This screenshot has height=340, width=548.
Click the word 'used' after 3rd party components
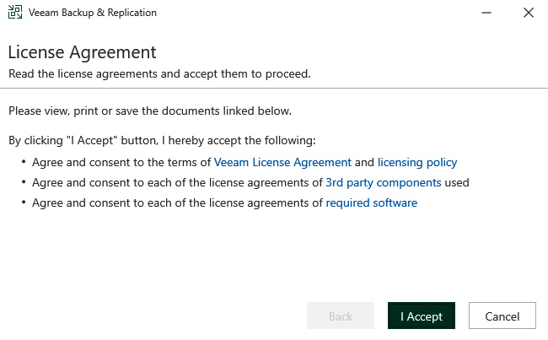pyautogui.click(x=457, y=182)
